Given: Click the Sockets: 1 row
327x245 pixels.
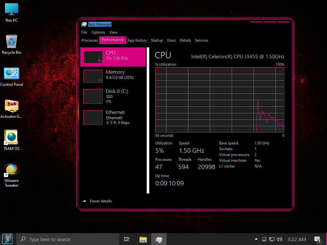Looking at the screenshot, I should (237, 149).
